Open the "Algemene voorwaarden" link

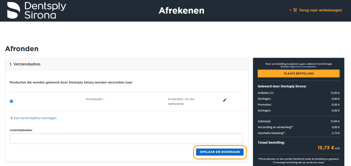pyautogui.click(x=303, y=66)
